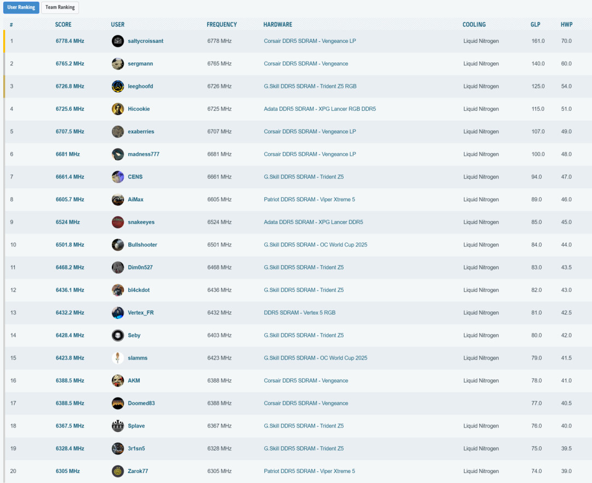Open CENS user profile link
The width and height of the screenshot is (592, 483).
135,177
